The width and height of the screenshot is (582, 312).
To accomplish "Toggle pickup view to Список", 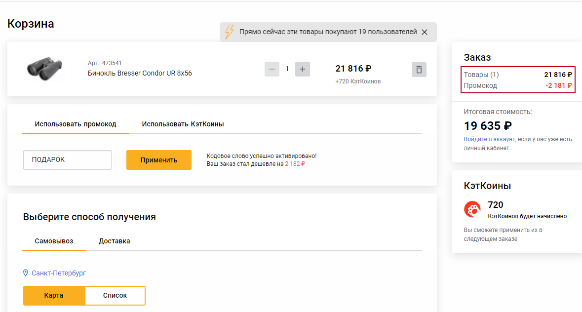I will pos(115,295).
